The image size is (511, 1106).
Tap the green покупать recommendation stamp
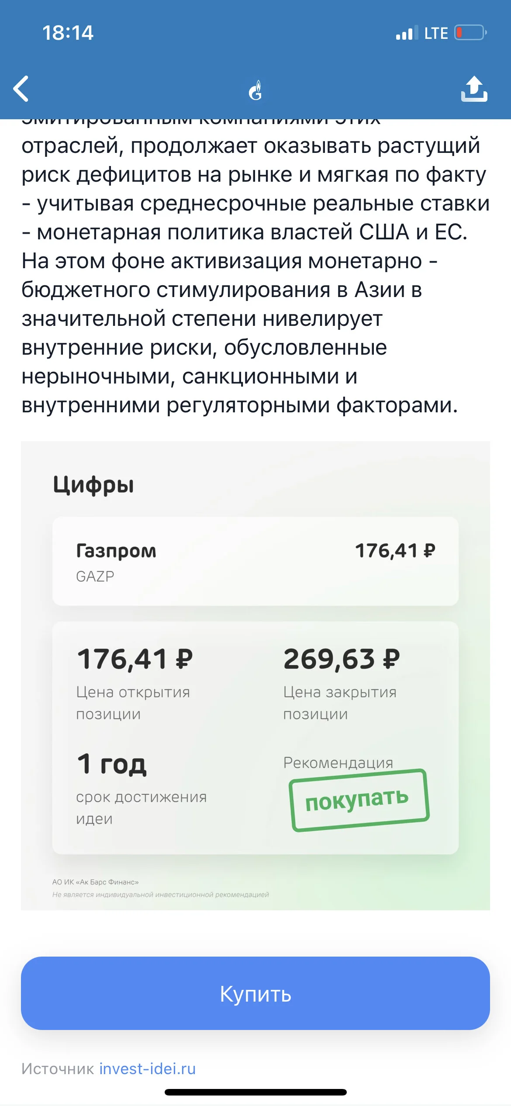tap(359, 800)
